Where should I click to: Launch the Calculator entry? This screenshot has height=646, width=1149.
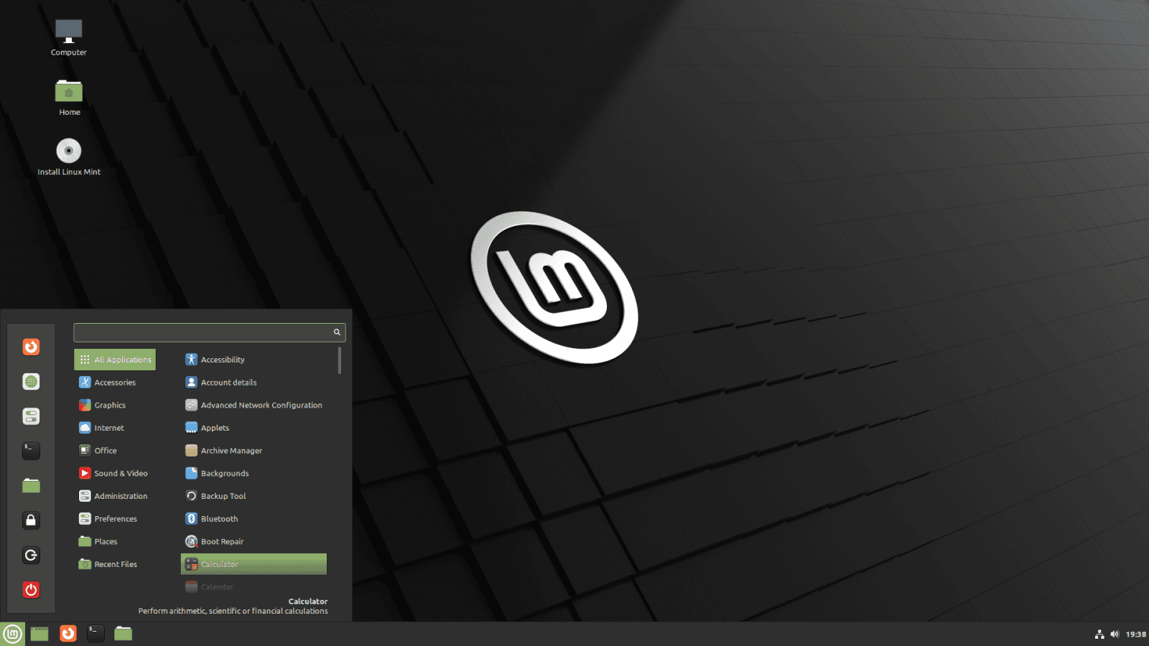point(253,564)
